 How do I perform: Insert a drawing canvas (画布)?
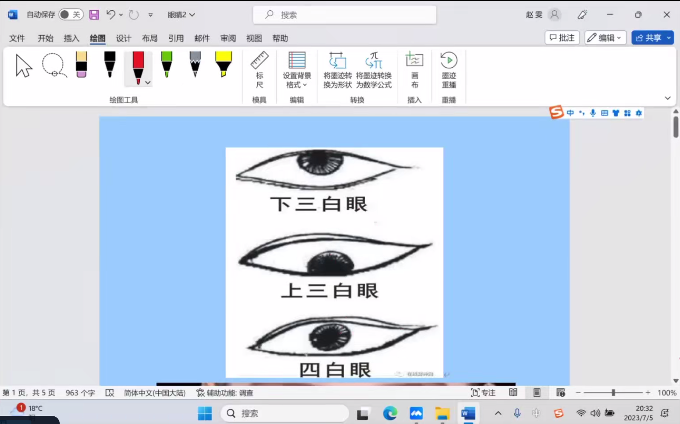click(x=414, y=70)
